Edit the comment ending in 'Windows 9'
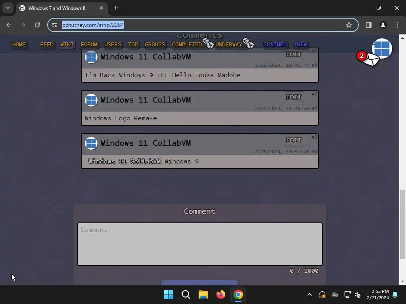The width and height of the screenshot is (406, 304). 294,141
